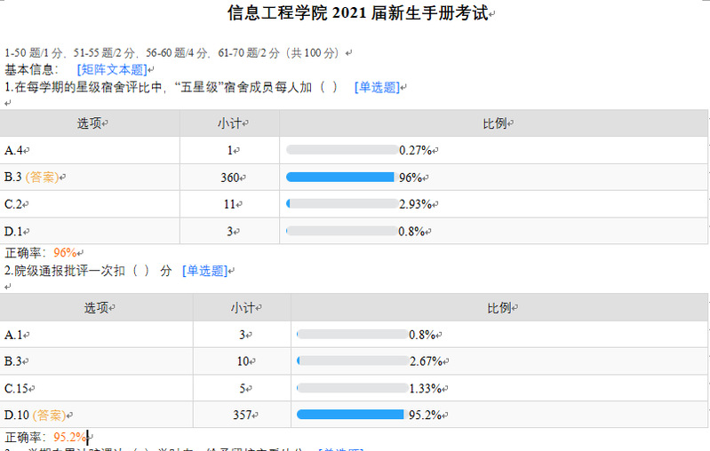
Task: Click the 比例 header in first table
Action: point(495,123)
